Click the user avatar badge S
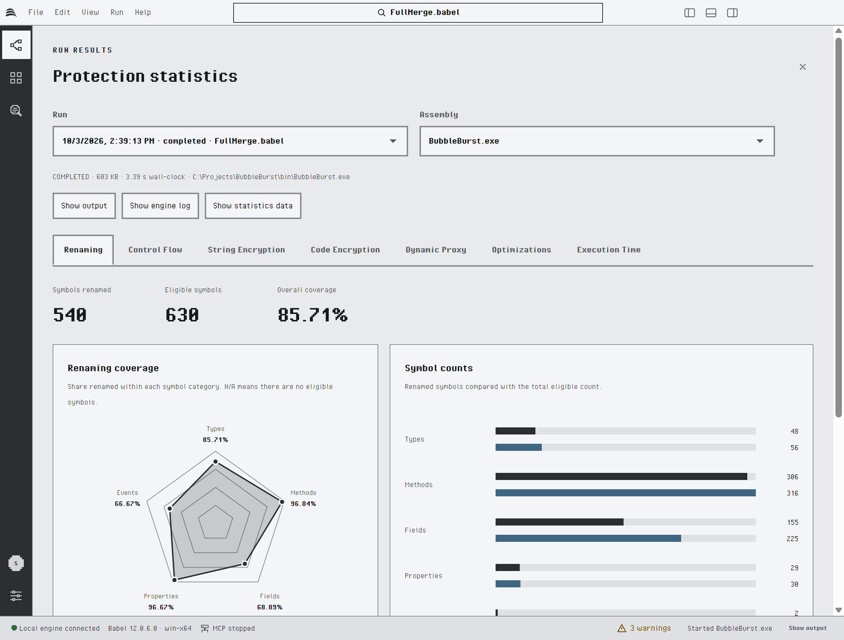The width and height of the screenshot is (844, 640). point(16,563)
